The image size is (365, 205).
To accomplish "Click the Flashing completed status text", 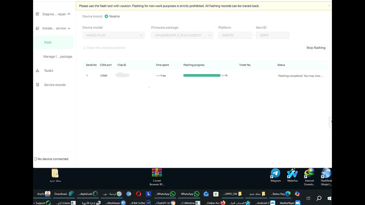I will point(301,76).
